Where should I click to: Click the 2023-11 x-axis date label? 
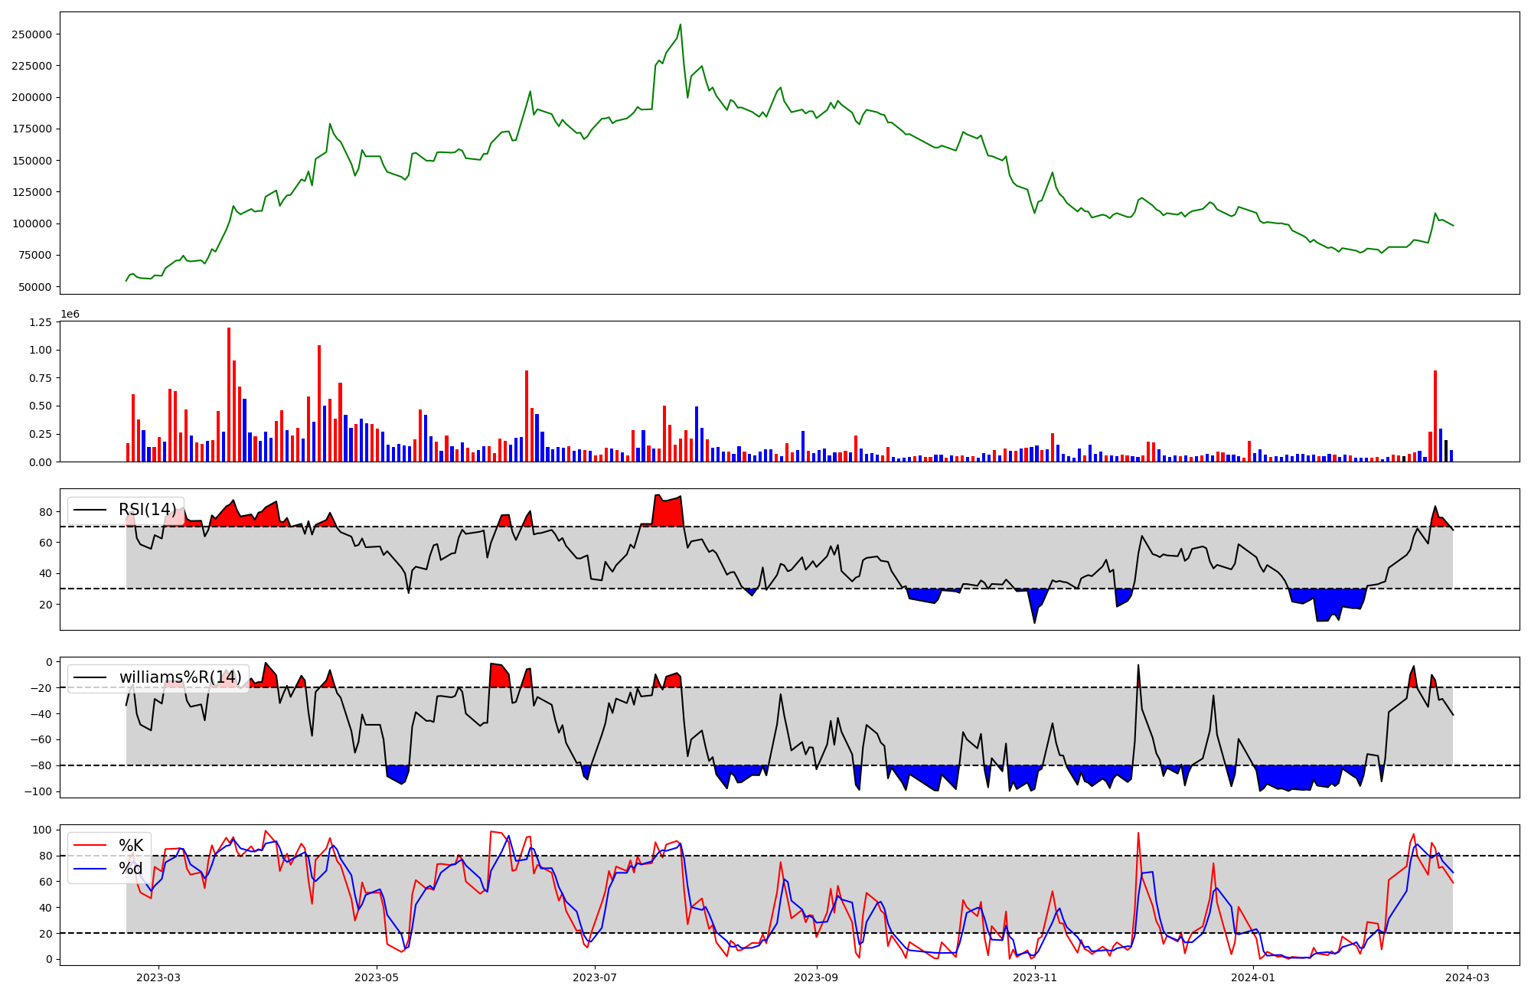click(1034, 977)
